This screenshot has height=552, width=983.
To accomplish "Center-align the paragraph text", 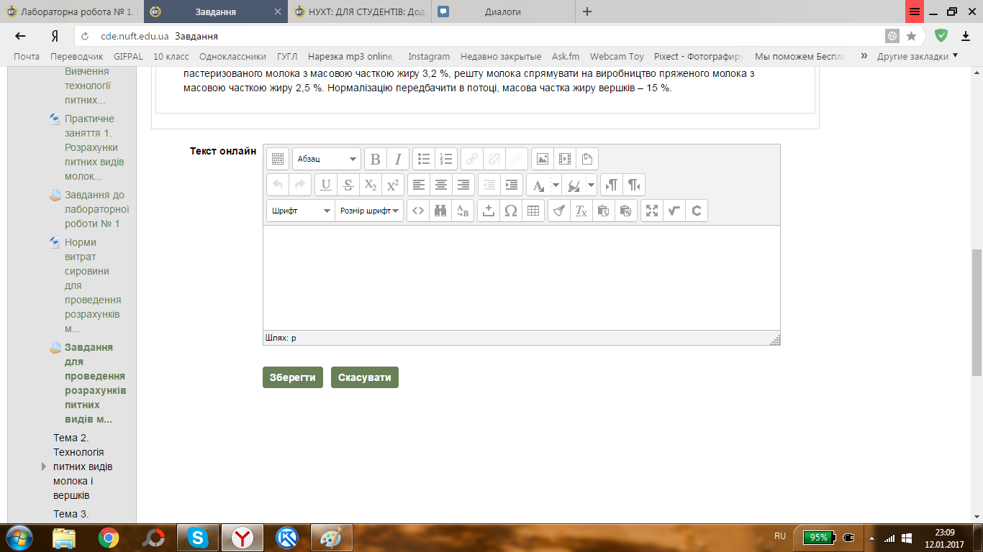I will click(x=441, y=185).
